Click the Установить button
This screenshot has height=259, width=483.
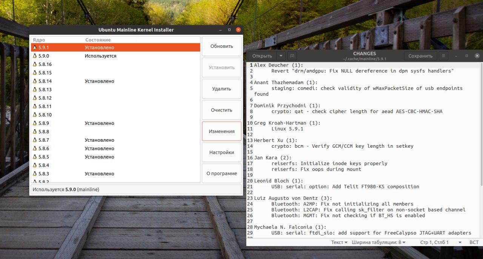point(222,67)
